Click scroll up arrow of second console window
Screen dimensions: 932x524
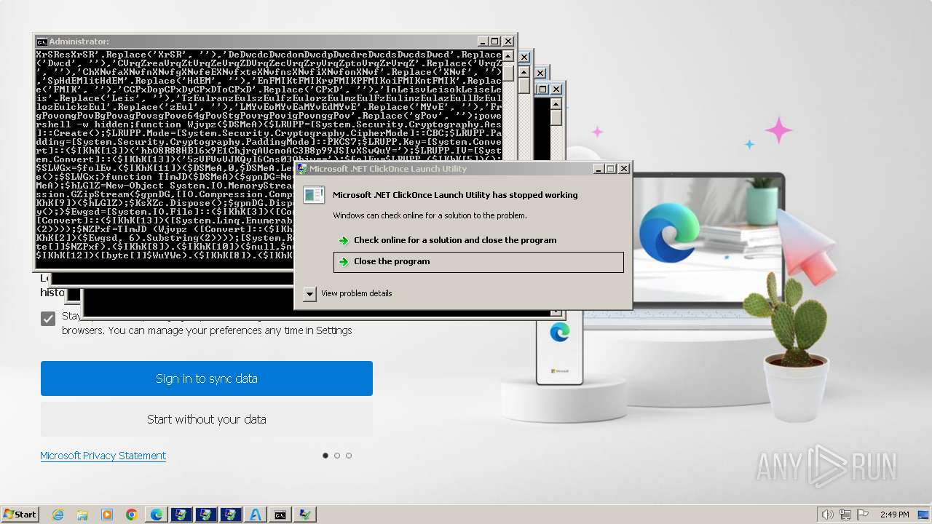coord(524,71)
